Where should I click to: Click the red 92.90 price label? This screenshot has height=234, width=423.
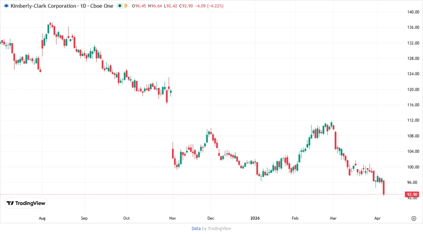[x=412, y=194]
